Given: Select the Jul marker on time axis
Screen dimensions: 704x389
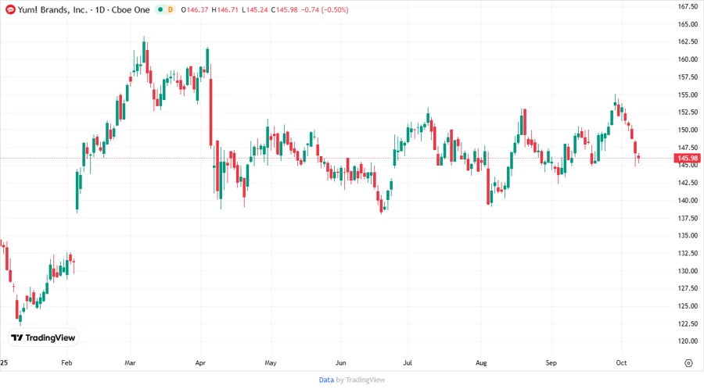Looking at the screenshot, I should [x=408, y=363].
